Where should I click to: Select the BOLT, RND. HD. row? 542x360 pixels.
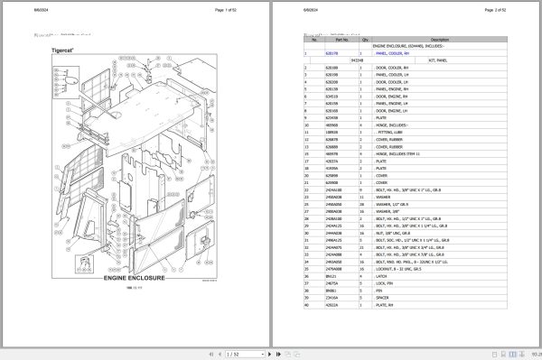click(x=406, y=262)
